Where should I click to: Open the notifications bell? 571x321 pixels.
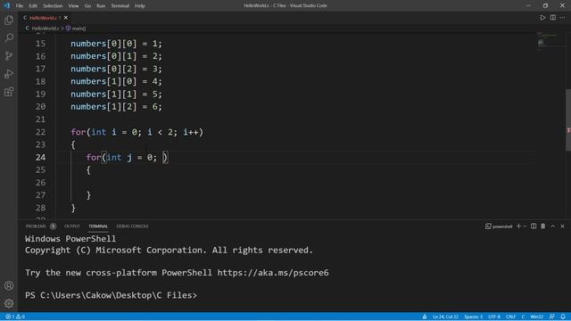click(x=563, y=317)
